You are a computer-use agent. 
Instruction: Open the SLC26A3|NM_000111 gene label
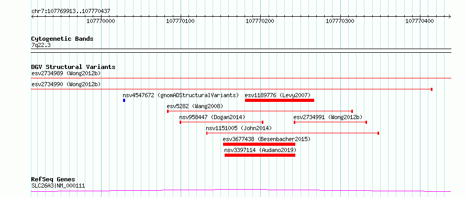(x=58, y=186)
